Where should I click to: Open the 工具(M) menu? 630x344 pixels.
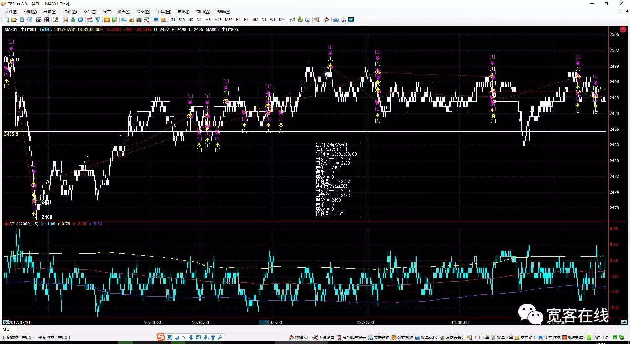164,12
